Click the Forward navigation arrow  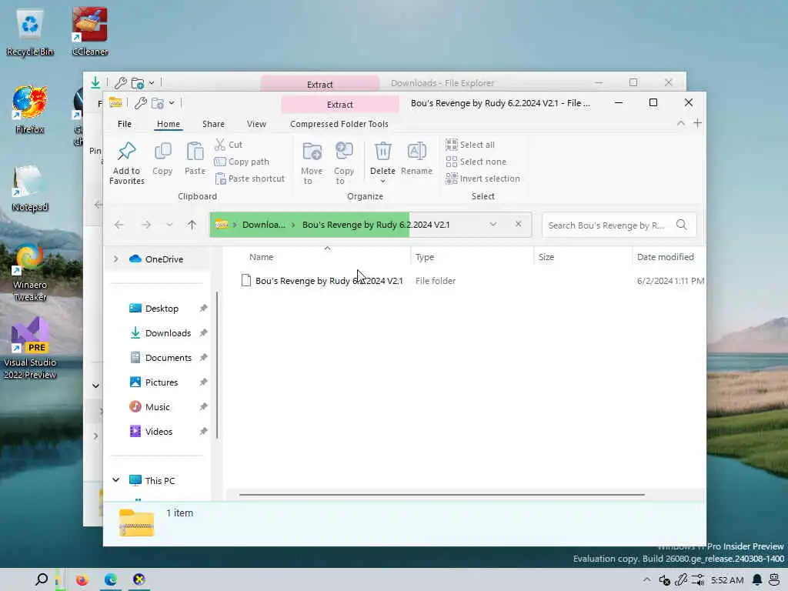pos(146,225)
